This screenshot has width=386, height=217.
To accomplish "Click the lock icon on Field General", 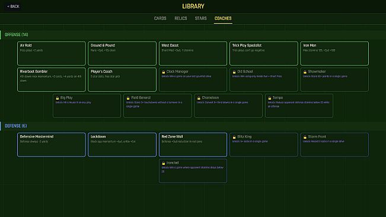I will (128, 98).
